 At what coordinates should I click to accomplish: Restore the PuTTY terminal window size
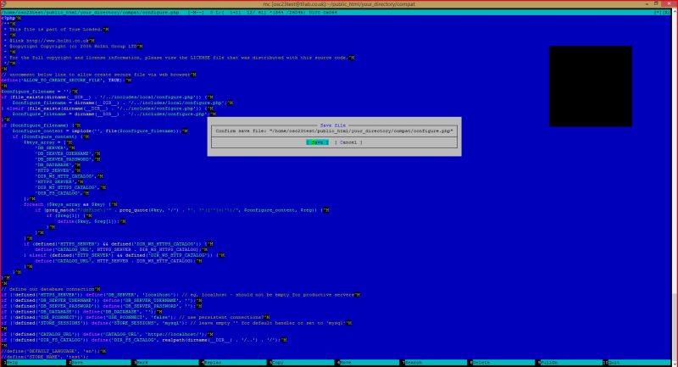click(656, 4)
